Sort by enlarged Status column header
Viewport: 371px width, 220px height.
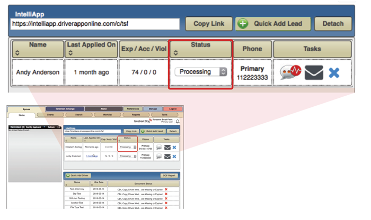(201, 49)
